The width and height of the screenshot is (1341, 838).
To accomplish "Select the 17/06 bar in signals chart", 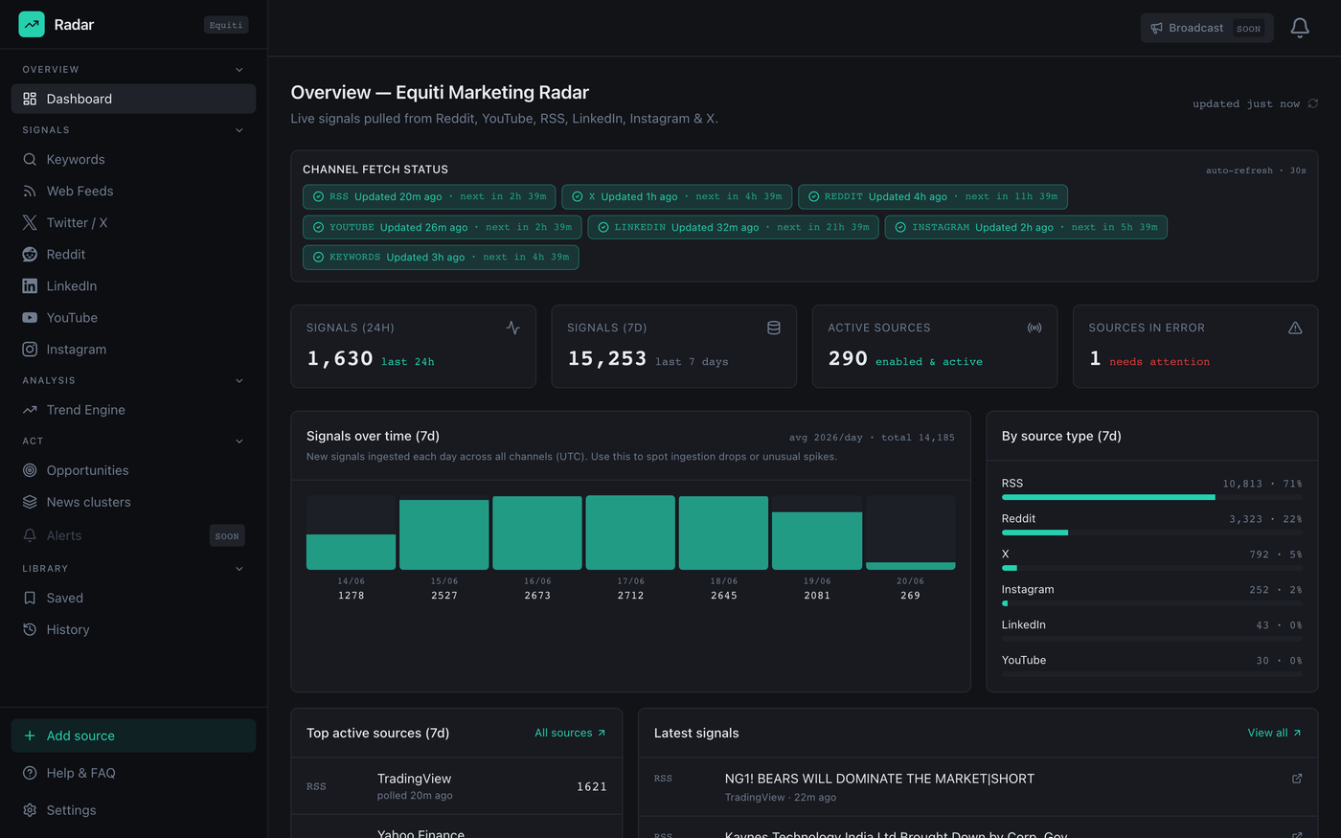I will [630, 532].
